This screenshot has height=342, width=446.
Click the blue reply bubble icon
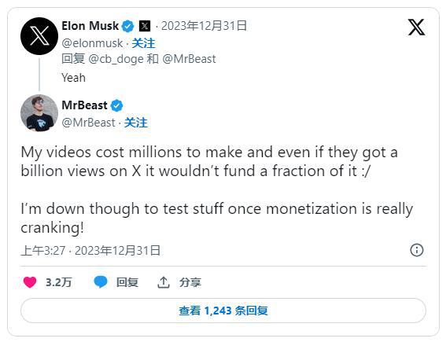(101, 282)
